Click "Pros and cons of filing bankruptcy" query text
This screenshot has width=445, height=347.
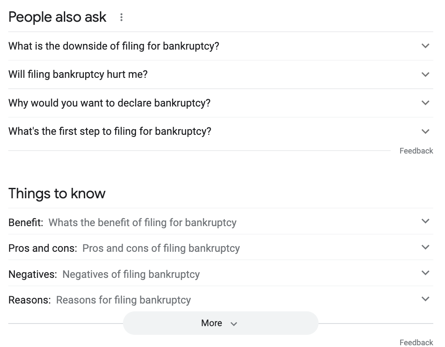pos(160,248)
